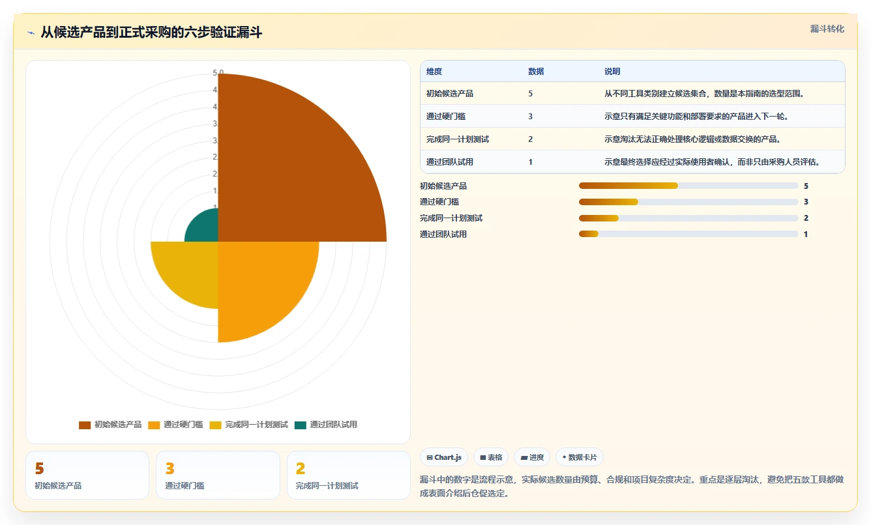Click the 初始候选产品 progress bar

click(x=688, y=186)
